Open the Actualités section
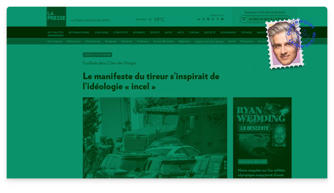 [55, 32]
